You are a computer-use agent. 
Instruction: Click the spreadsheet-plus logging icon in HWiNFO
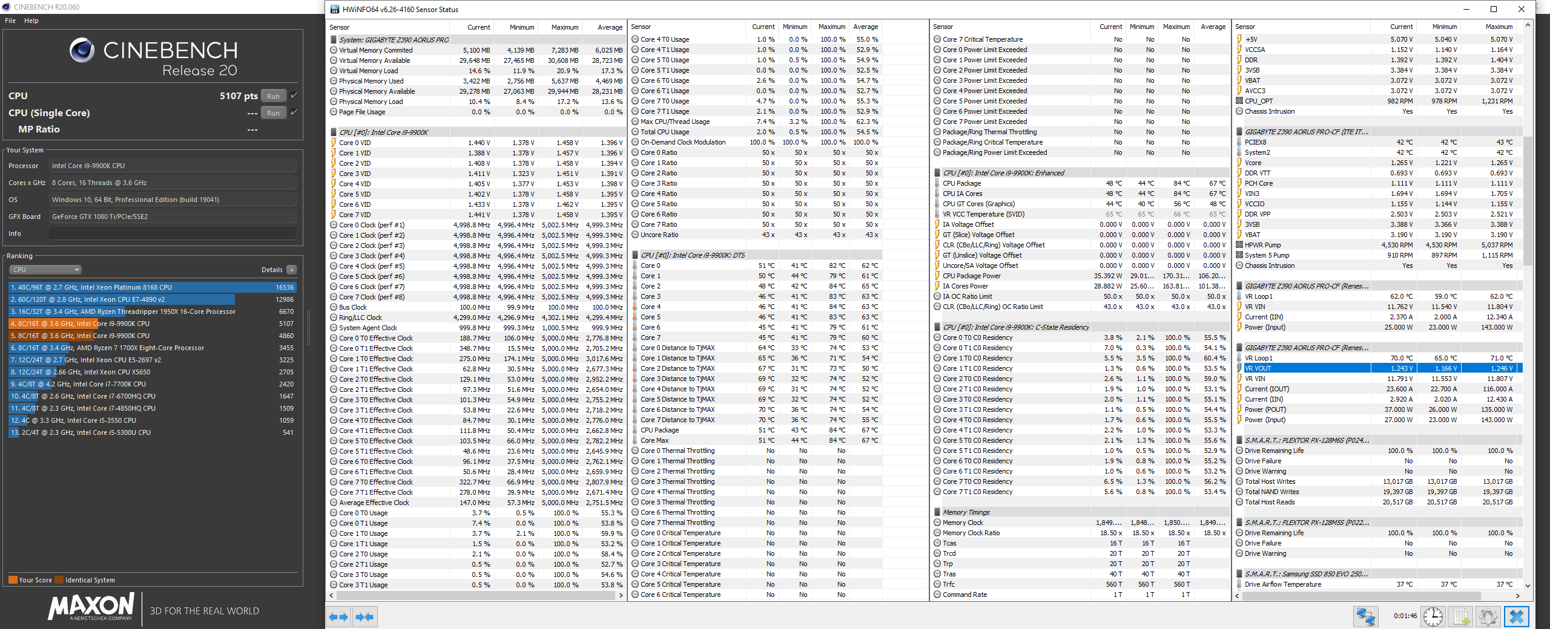pyautogui.click(x=1461, y=616)
